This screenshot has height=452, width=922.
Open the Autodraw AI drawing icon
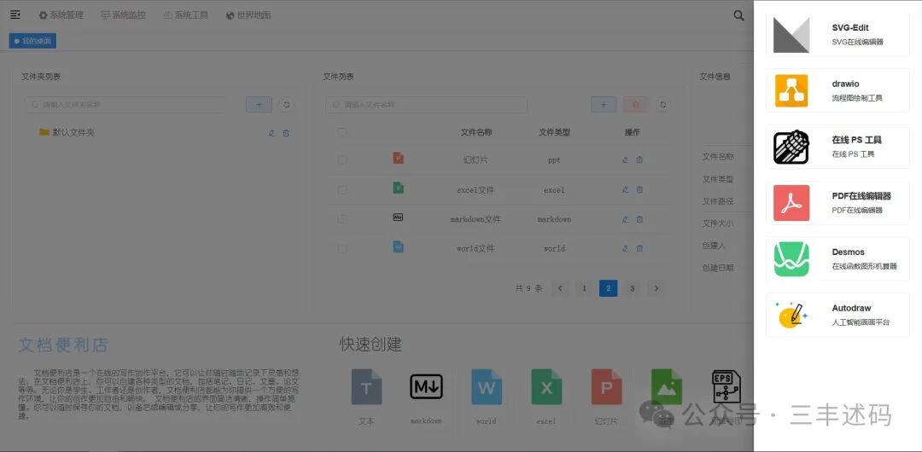791,315
